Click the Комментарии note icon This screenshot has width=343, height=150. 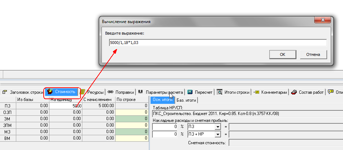pos(256,92)
